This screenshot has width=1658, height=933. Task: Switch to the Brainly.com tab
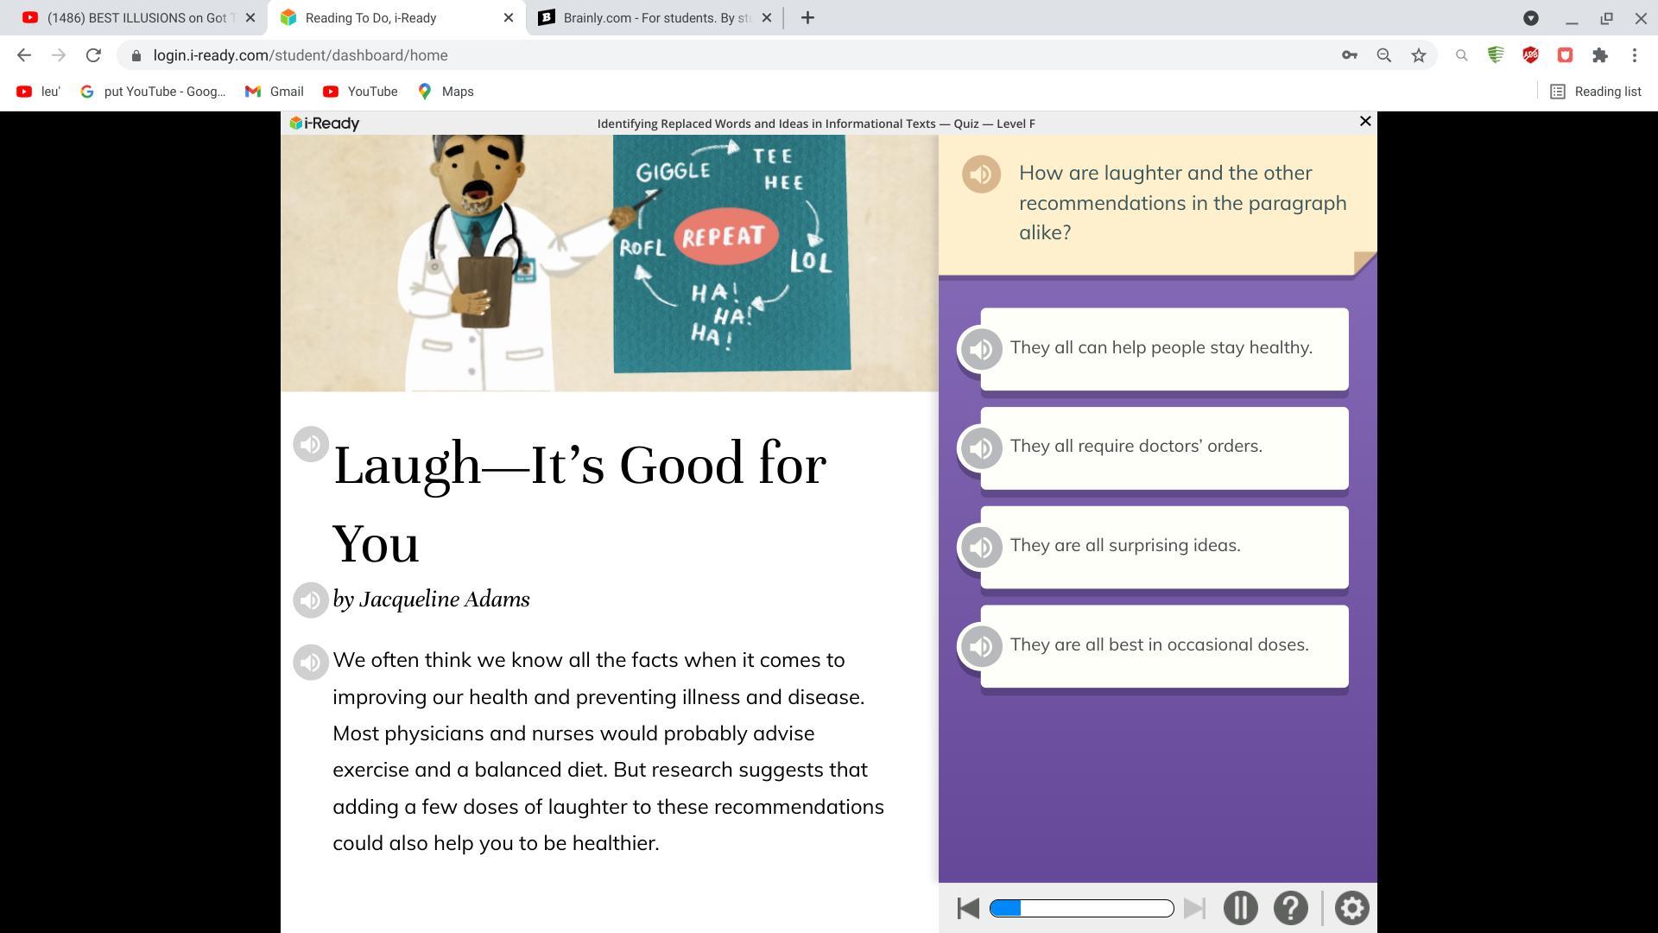click(648, 17)
